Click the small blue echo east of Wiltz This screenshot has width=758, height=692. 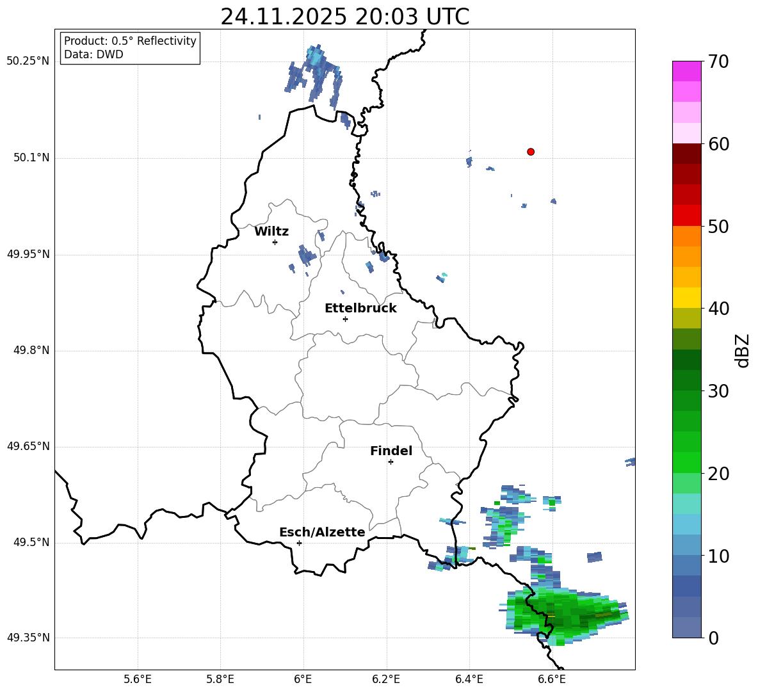coord(305,255)
